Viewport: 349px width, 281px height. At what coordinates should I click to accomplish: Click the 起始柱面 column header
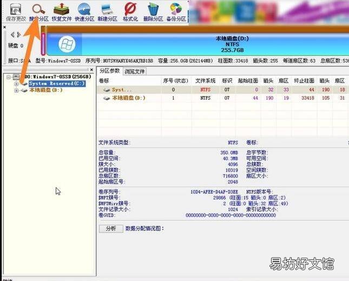coord(248,81)
